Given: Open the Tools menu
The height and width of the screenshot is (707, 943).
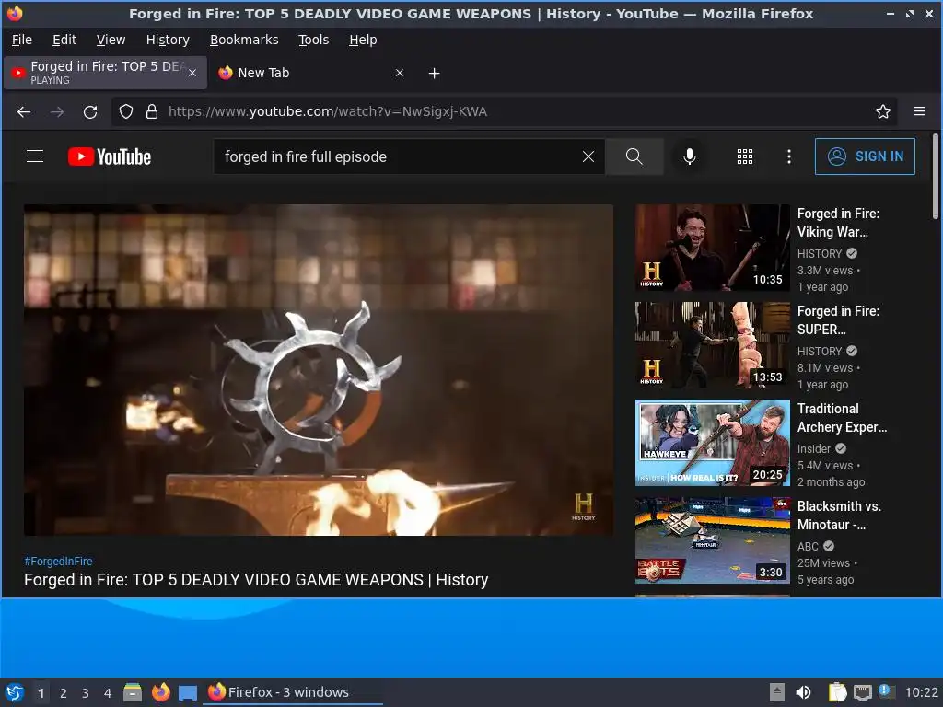Looking at the screenshot, I should (313, 40).
